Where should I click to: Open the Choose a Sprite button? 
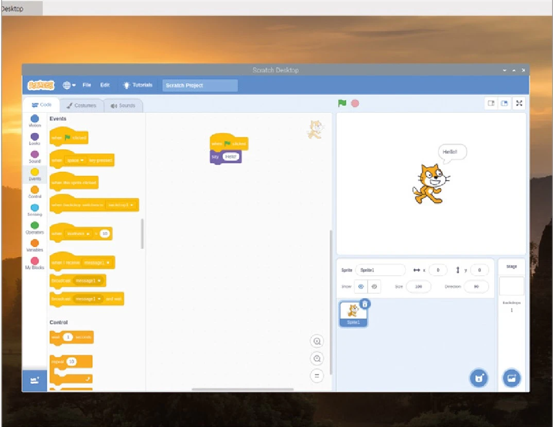[479, 378]
